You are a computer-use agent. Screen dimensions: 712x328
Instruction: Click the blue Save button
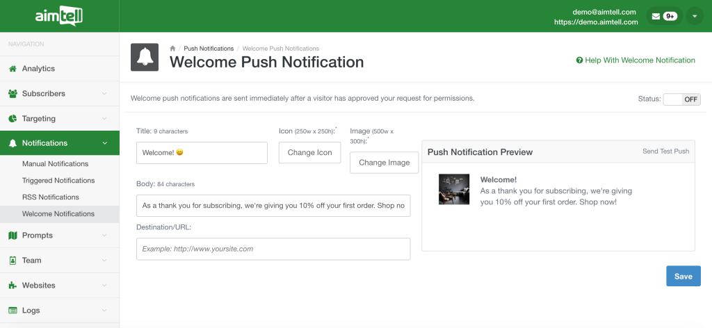click(683, 277)
